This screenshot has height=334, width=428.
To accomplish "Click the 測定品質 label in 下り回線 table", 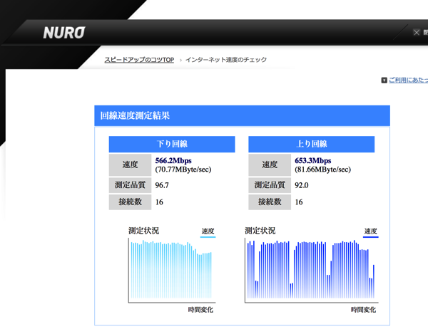I will pyautogui.click(x=131, y=185).
